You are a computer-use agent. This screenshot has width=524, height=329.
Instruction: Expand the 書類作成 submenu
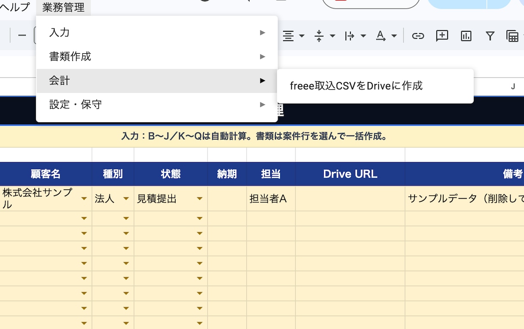(x=157, y=57)
